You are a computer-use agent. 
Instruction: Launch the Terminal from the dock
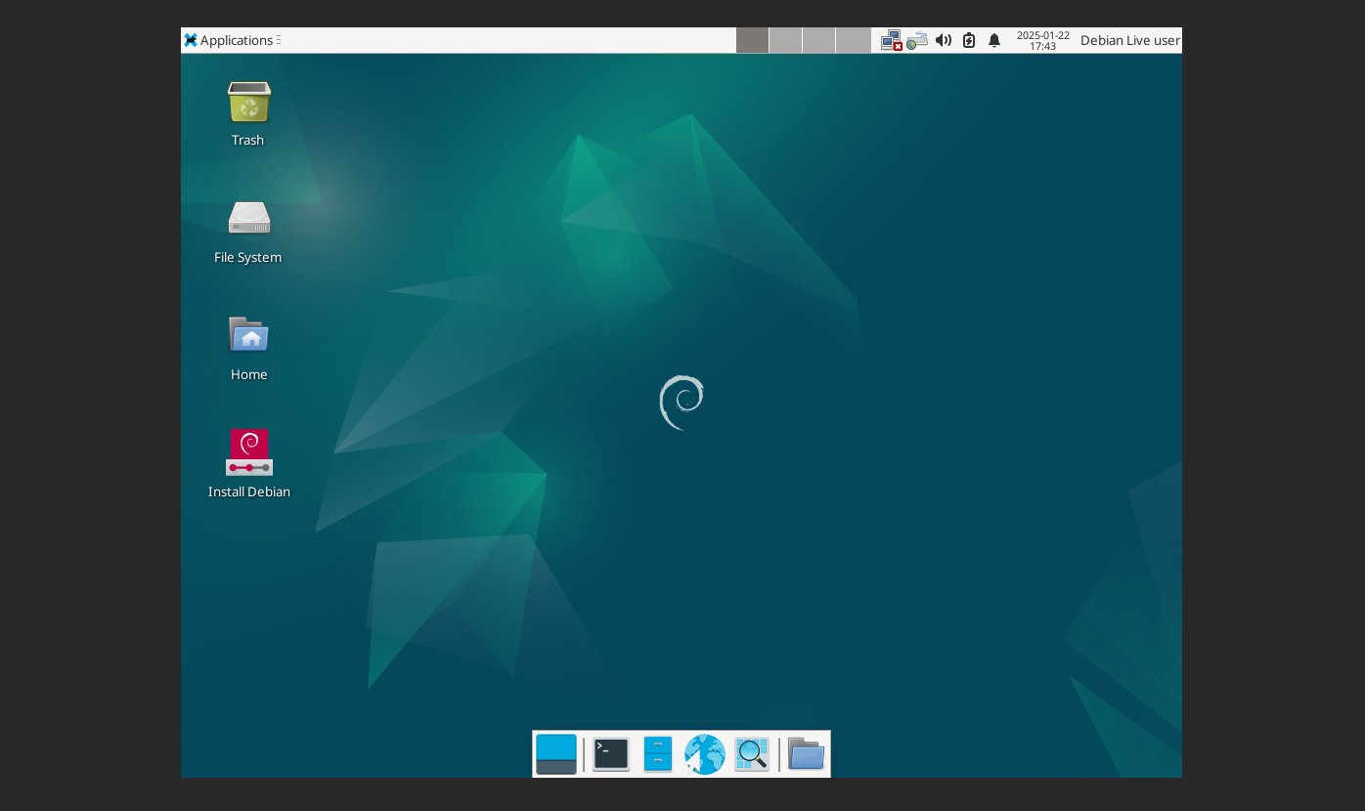[x=611, y=754]
